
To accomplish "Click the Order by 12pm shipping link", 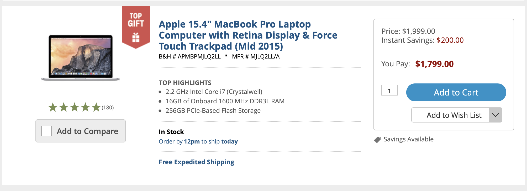I will (x=198, y=142).
